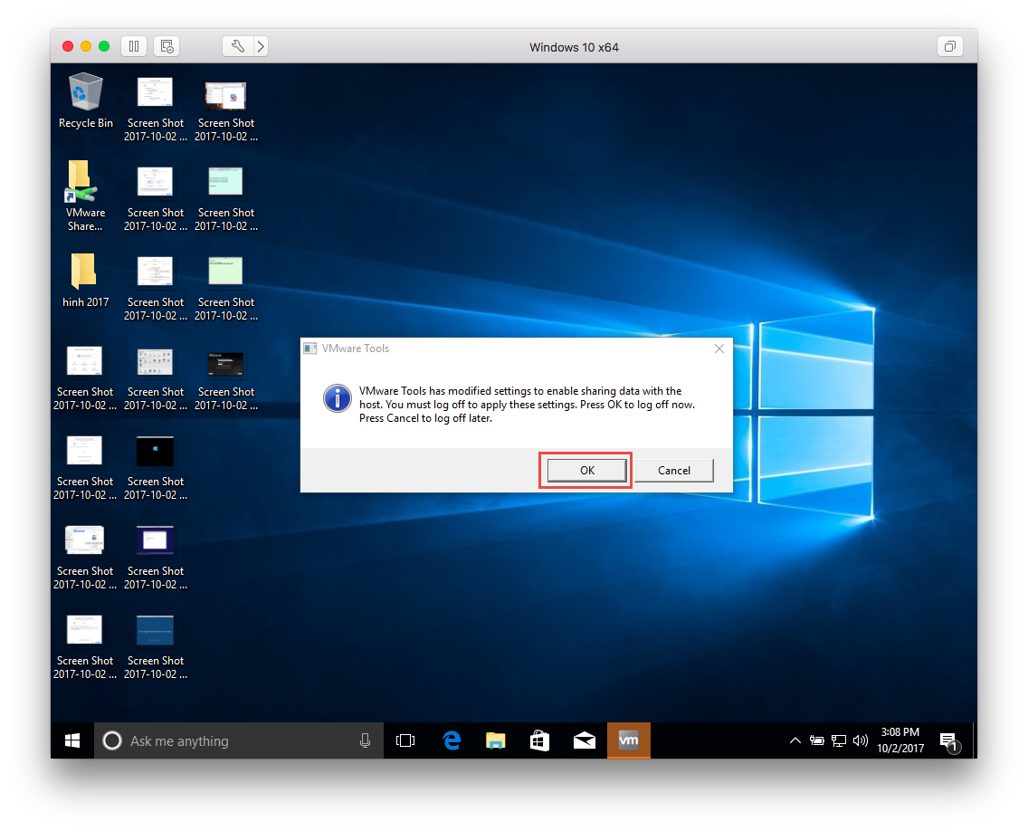1028x831 pixels.
Task: Open Virtual Machine settings with the wrench icon
Action: (237, 46)
